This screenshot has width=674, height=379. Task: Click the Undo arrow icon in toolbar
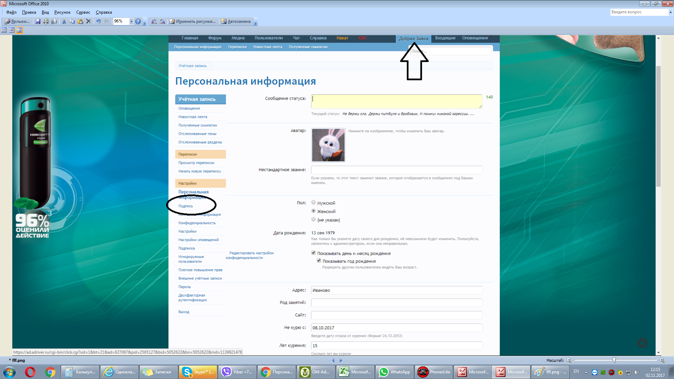click(99, 21)
